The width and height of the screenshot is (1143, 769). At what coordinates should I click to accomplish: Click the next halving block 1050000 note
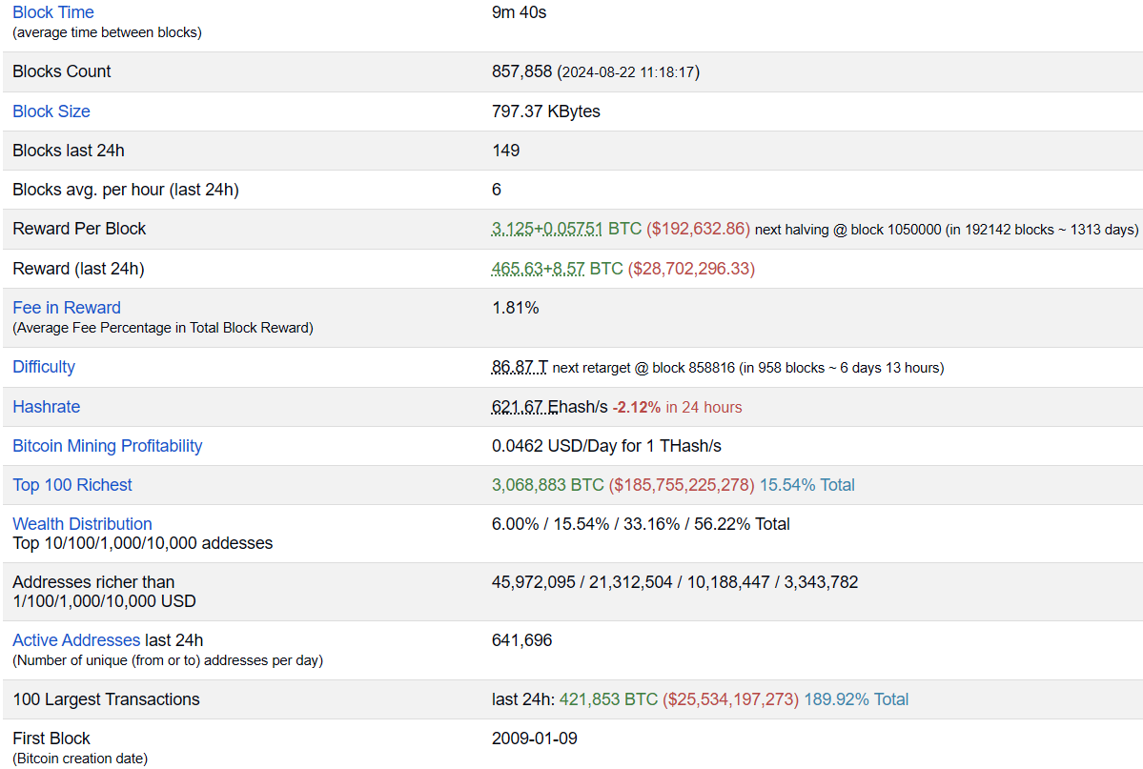tap(947, 230)
